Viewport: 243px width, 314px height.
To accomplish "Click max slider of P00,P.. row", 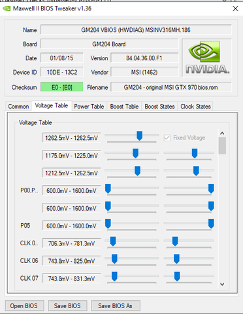I will coord(211,188).
